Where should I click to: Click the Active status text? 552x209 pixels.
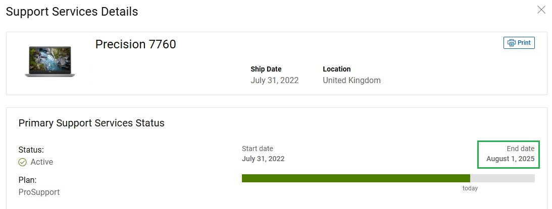coord(42,162)
